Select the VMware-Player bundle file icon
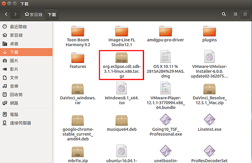Image resolution: width=252 pixels, height=163 pixels. [x=165, y=88]
